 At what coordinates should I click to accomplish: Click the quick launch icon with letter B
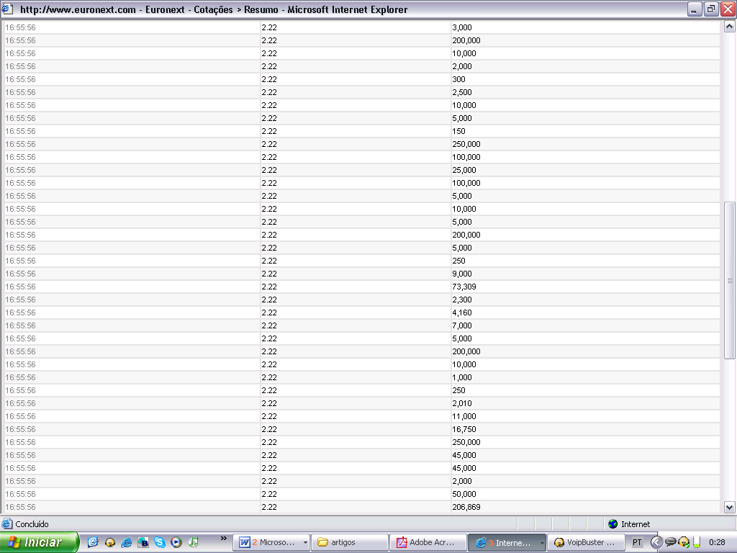(143, 542)
